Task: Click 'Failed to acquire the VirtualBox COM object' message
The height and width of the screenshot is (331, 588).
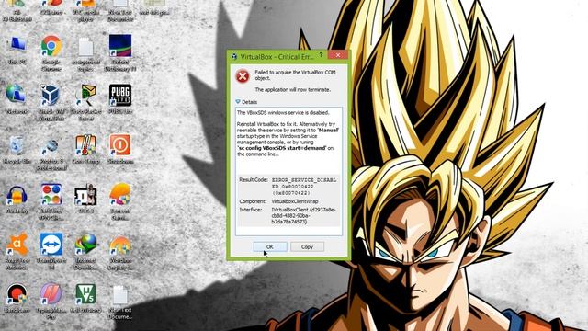Action: [x=295, y=75]
